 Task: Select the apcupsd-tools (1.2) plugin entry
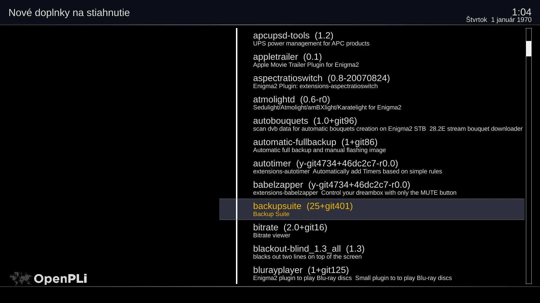coord(372,39)
